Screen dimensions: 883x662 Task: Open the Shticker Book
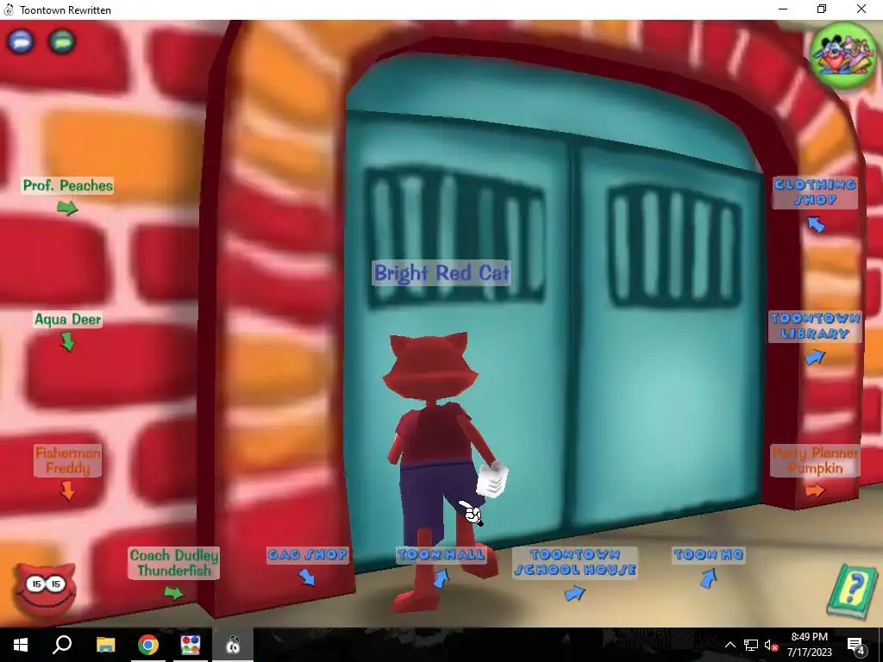[853, 591]
